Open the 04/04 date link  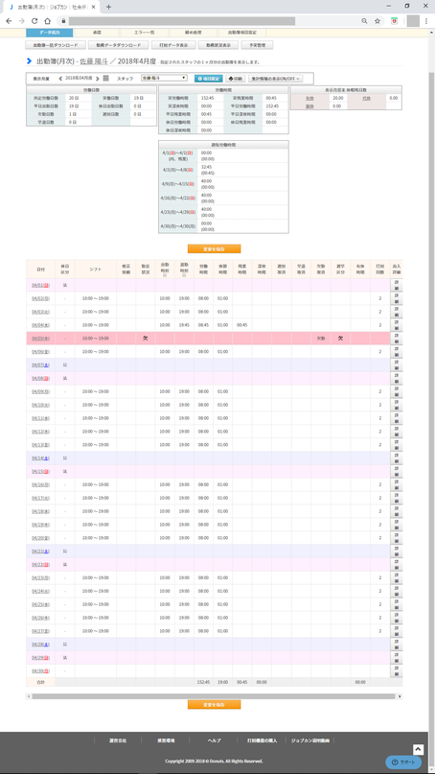40,325
